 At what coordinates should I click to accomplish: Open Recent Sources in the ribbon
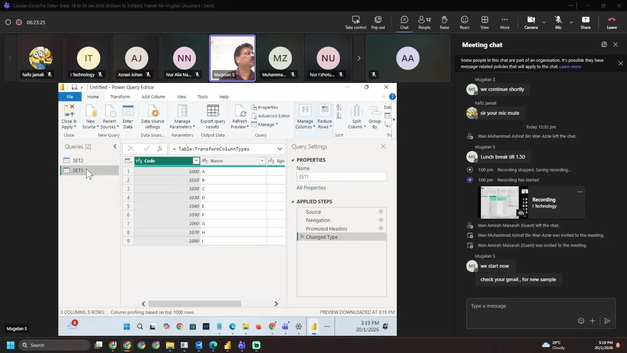pyautogui.click(x=110, y=117)
